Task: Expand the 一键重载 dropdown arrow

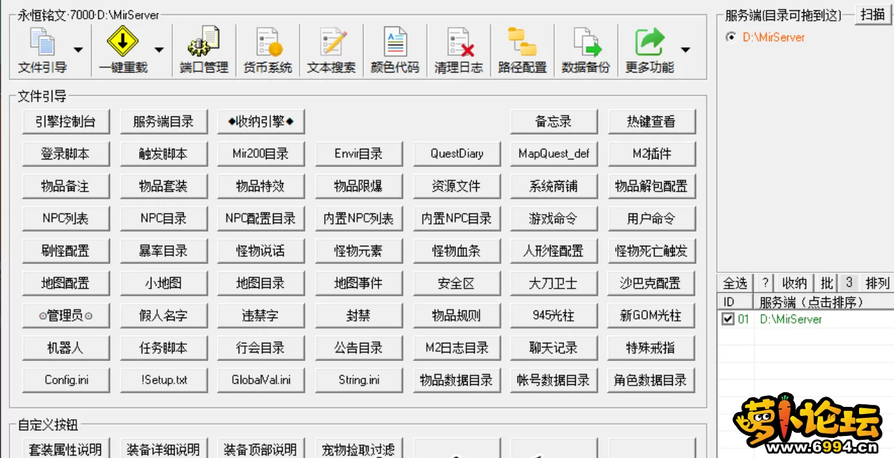Action: 159,50
